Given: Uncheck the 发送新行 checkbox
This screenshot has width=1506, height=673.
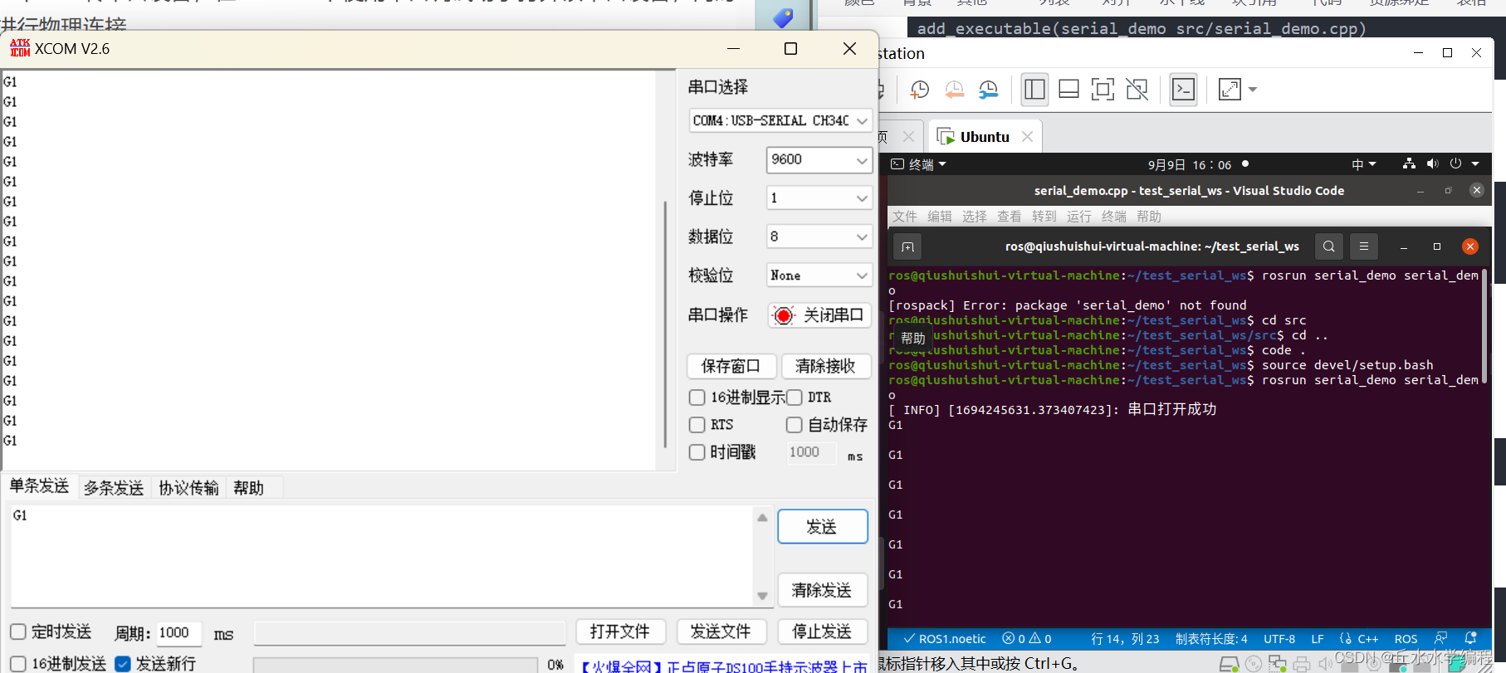Looking at the screenshot, I should (123, 663).
